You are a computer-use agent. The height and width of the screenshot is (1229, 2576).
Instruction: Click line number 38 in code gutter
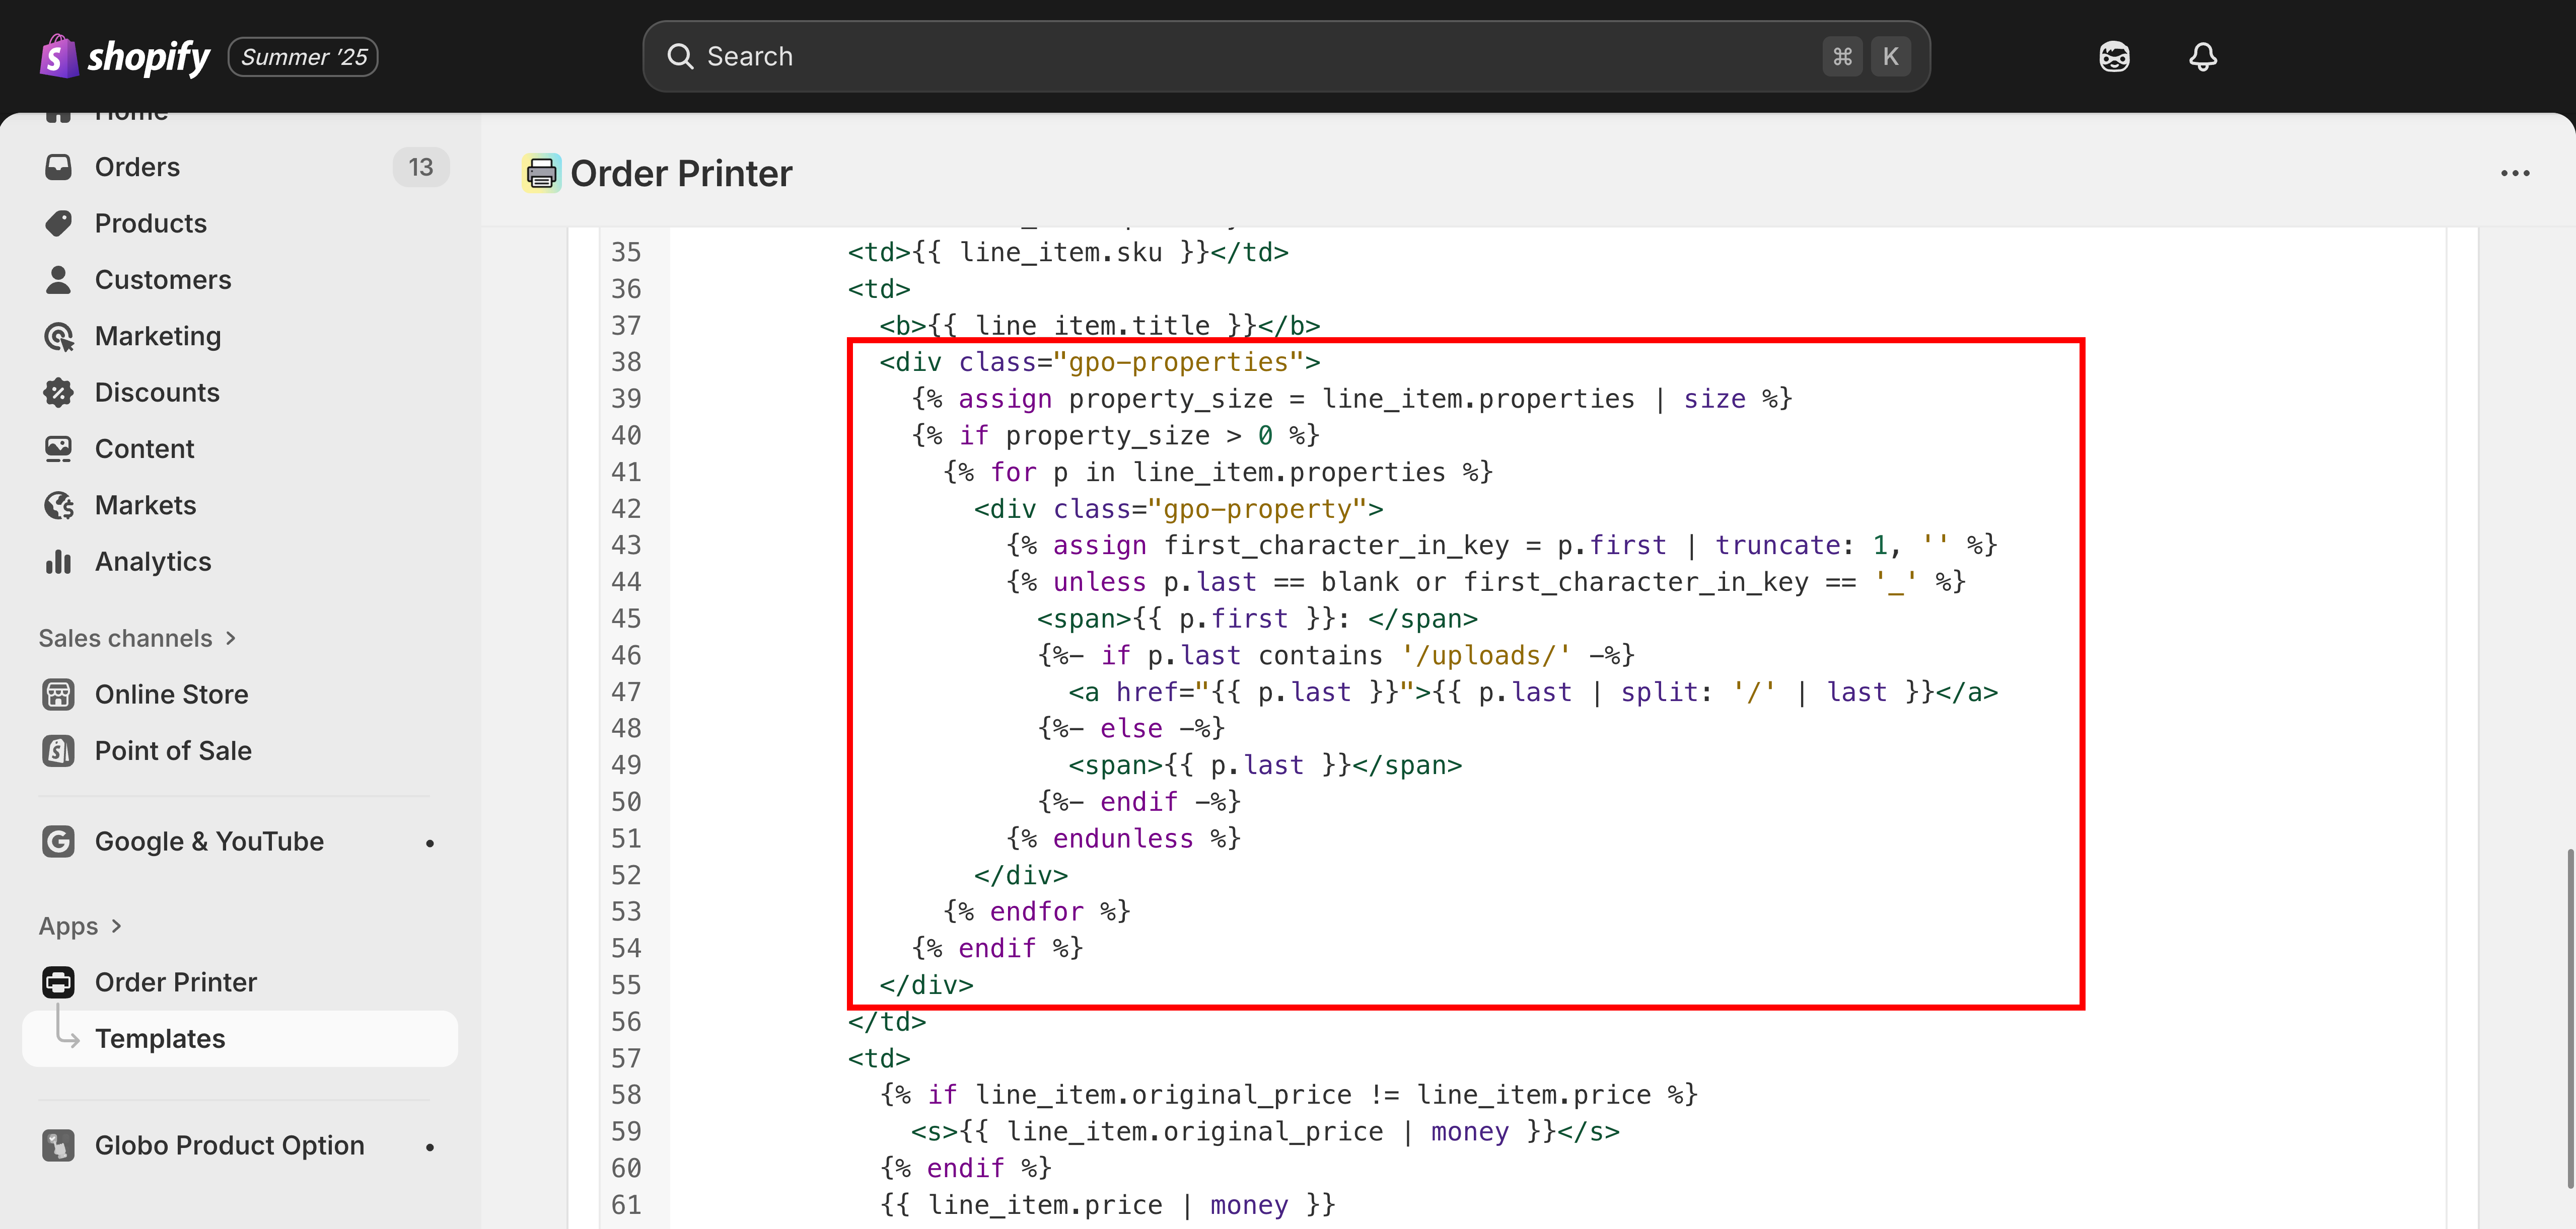626,362
